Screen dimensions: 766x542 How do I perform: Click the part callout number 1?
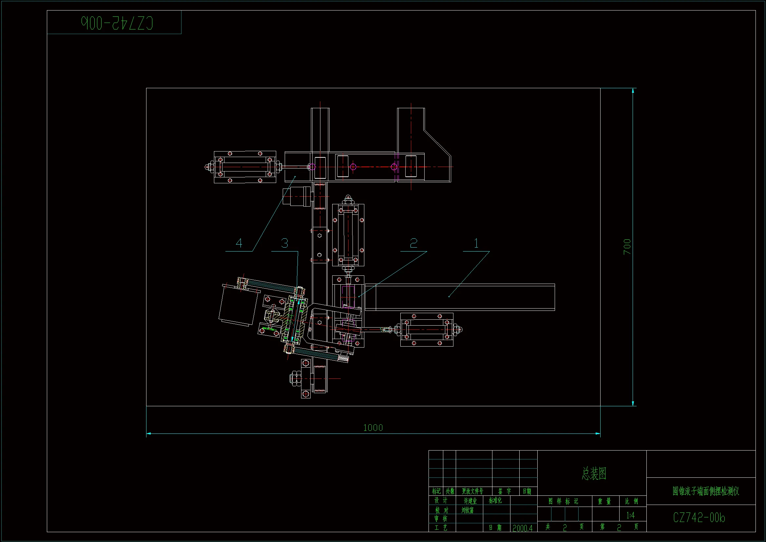[476, 243]
